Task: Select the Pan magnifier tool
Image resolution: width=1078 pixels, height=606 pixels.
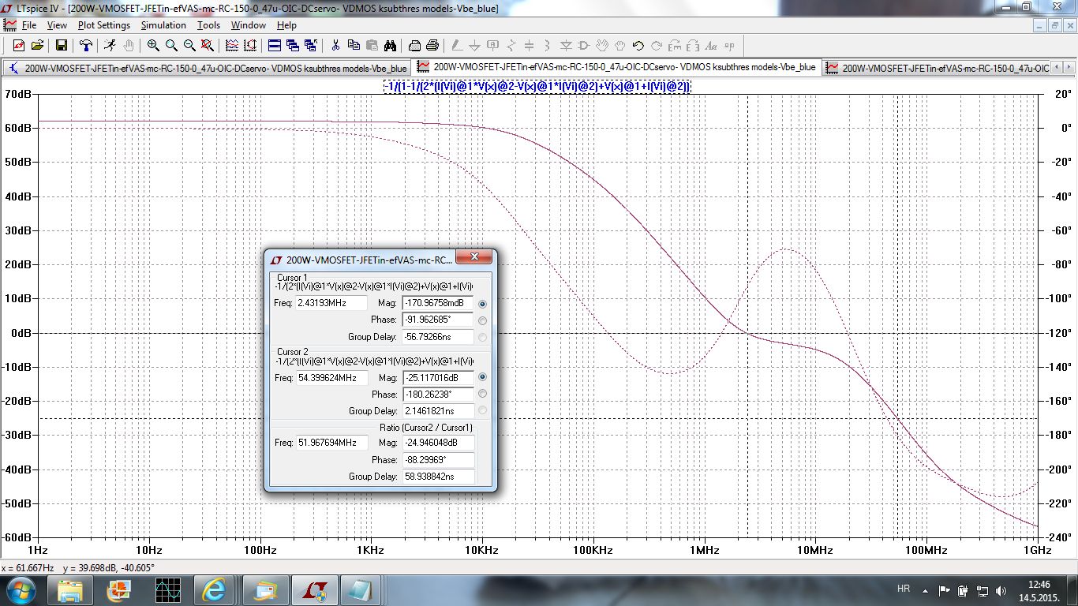Action: (171, 46)
